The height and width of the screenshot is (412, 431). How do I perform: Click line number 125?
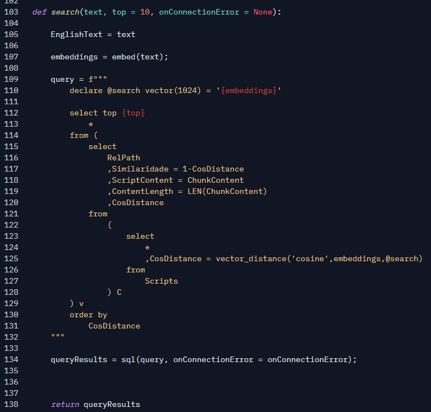[x=11, y=258]
